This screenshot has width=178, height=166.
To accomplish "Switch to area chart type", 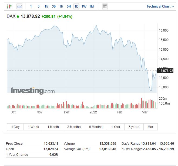I will click(x=19, y=6).
